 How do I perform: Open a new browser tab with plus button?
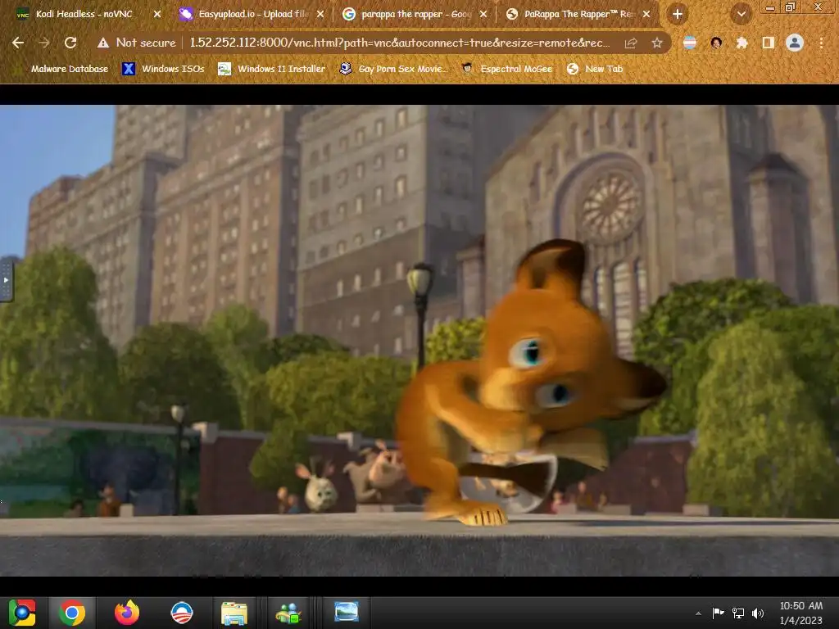coord(678,14)
